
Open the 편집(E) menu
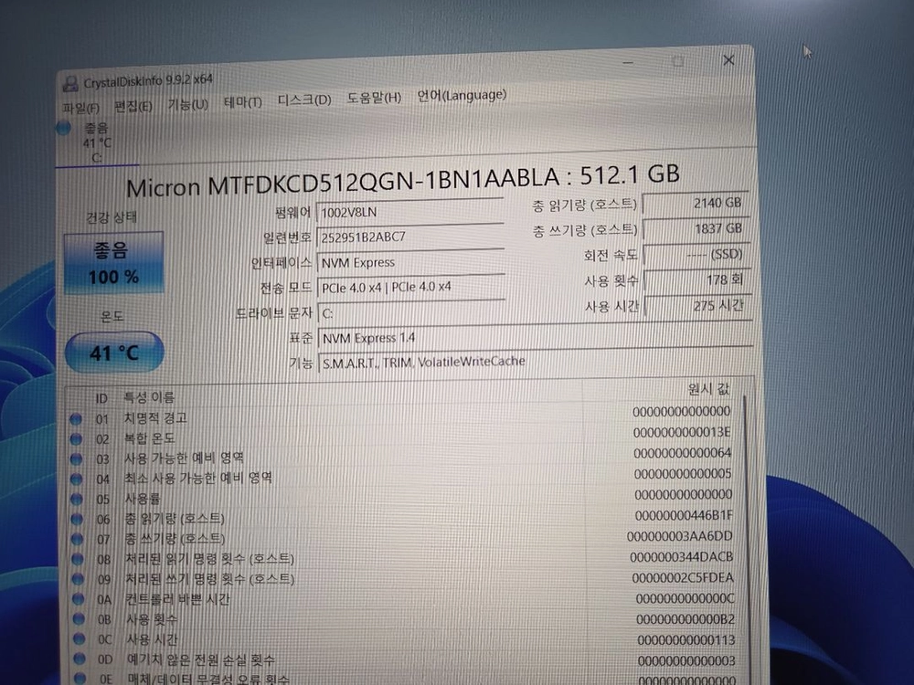(x=133, y=106)
